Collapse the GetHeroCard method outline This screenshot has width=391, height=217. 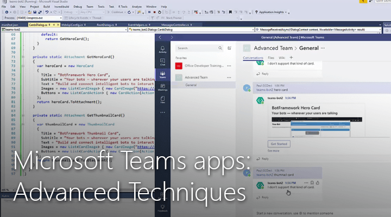tap(23, 57)
